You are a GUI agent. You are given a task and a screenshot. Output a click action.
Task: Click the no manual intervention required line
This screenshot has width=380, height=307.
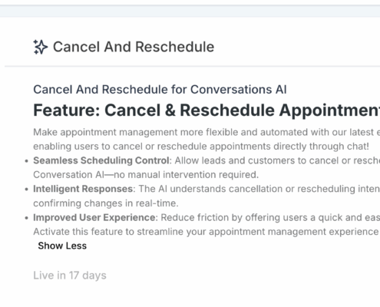pos(146,175)
